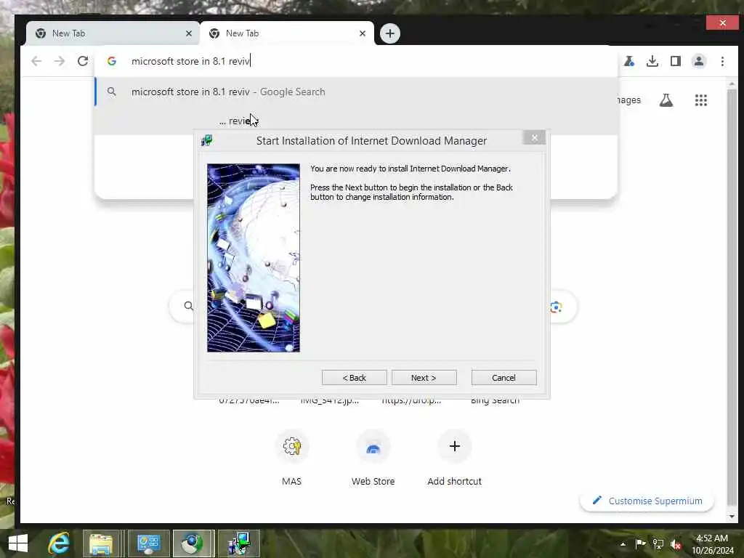Open a new browser tab
The image size is (744, 558).
click(390, 33)
